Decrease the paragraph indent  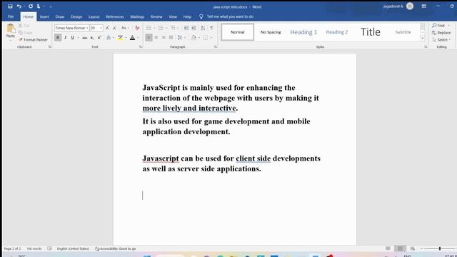[186, 28]
